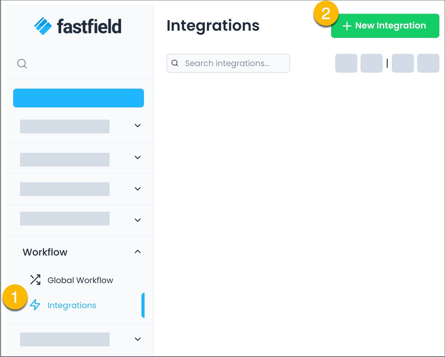Click the blue active-page indicator bar beside Integrations
The image size is (445, 357).
point(144,305)
